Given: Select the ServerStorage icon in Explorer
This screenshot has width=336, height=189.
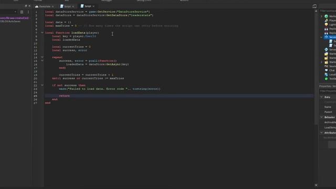Looking at the screenshot, I should point(326,49).
